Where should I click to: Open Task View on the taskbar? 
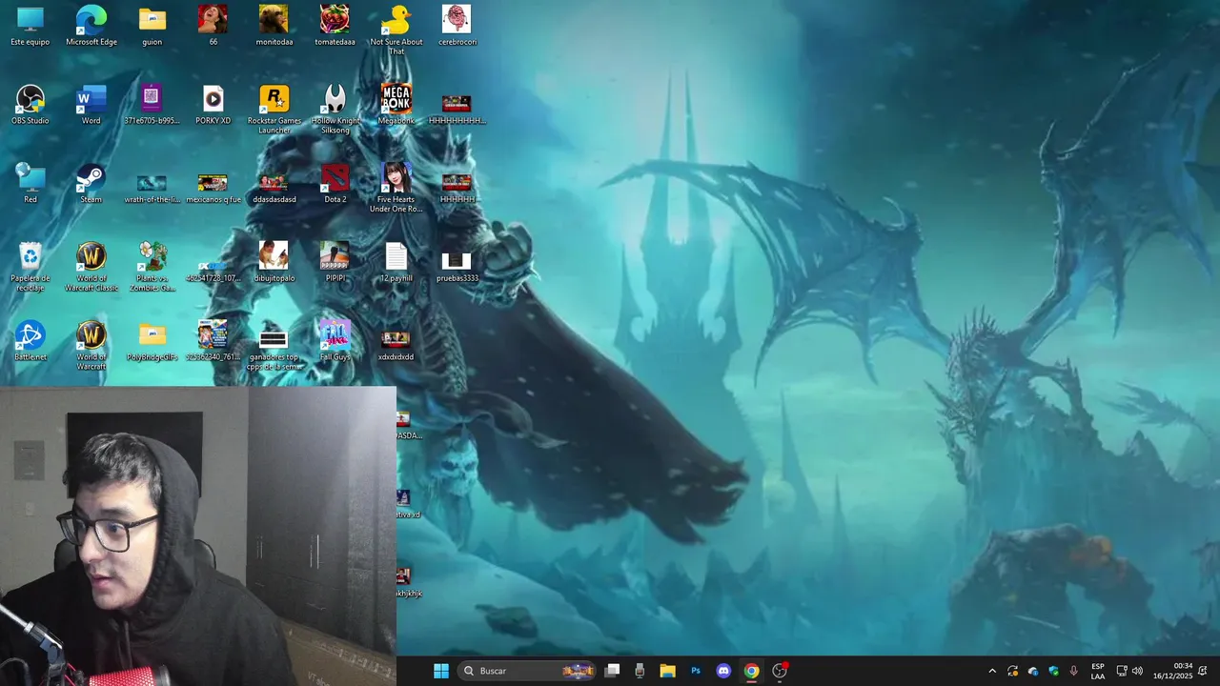tap(613, 671)
